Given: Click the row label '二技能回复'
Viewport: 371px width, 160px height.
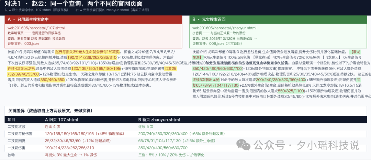Looking at the screenshot, I should coord(16,141).
